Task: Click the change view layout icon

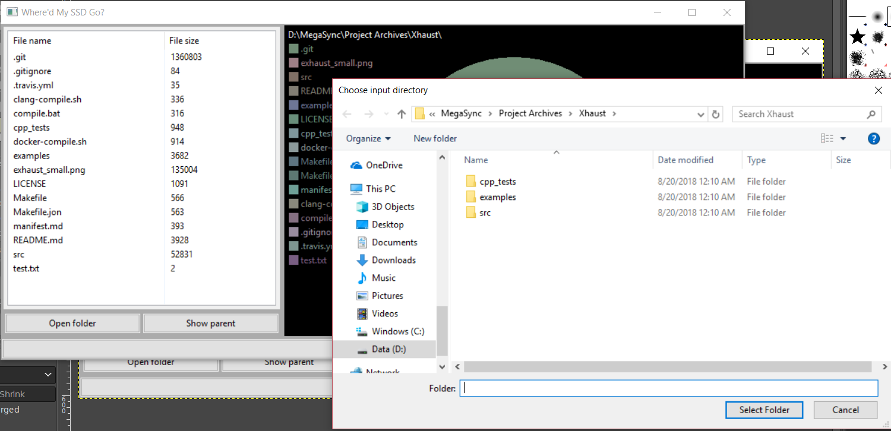Action: 827,138
